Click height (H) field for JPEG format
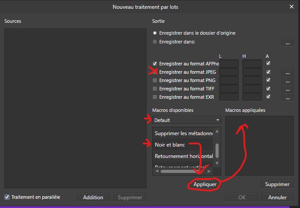This screenshot has height=208, width=300. [252, 72]
